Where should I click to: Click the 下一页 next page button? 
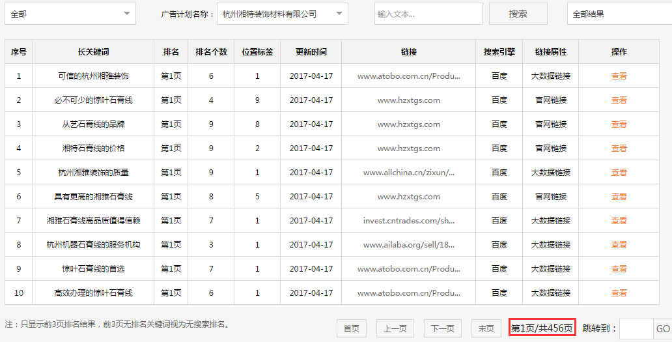point(443,329)
